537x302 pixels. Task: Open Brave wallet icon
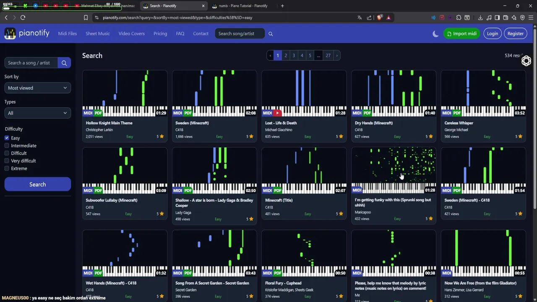point(506,18)
